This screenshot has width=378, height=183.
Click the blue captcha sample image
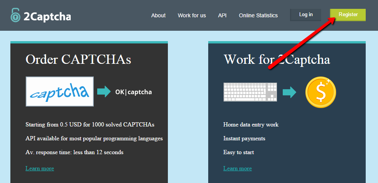click(60, 91)
